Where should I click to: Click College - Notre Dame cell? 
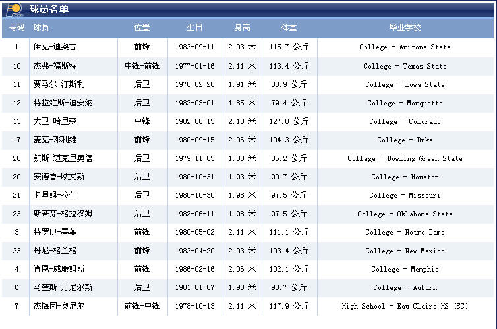(405, 232)
